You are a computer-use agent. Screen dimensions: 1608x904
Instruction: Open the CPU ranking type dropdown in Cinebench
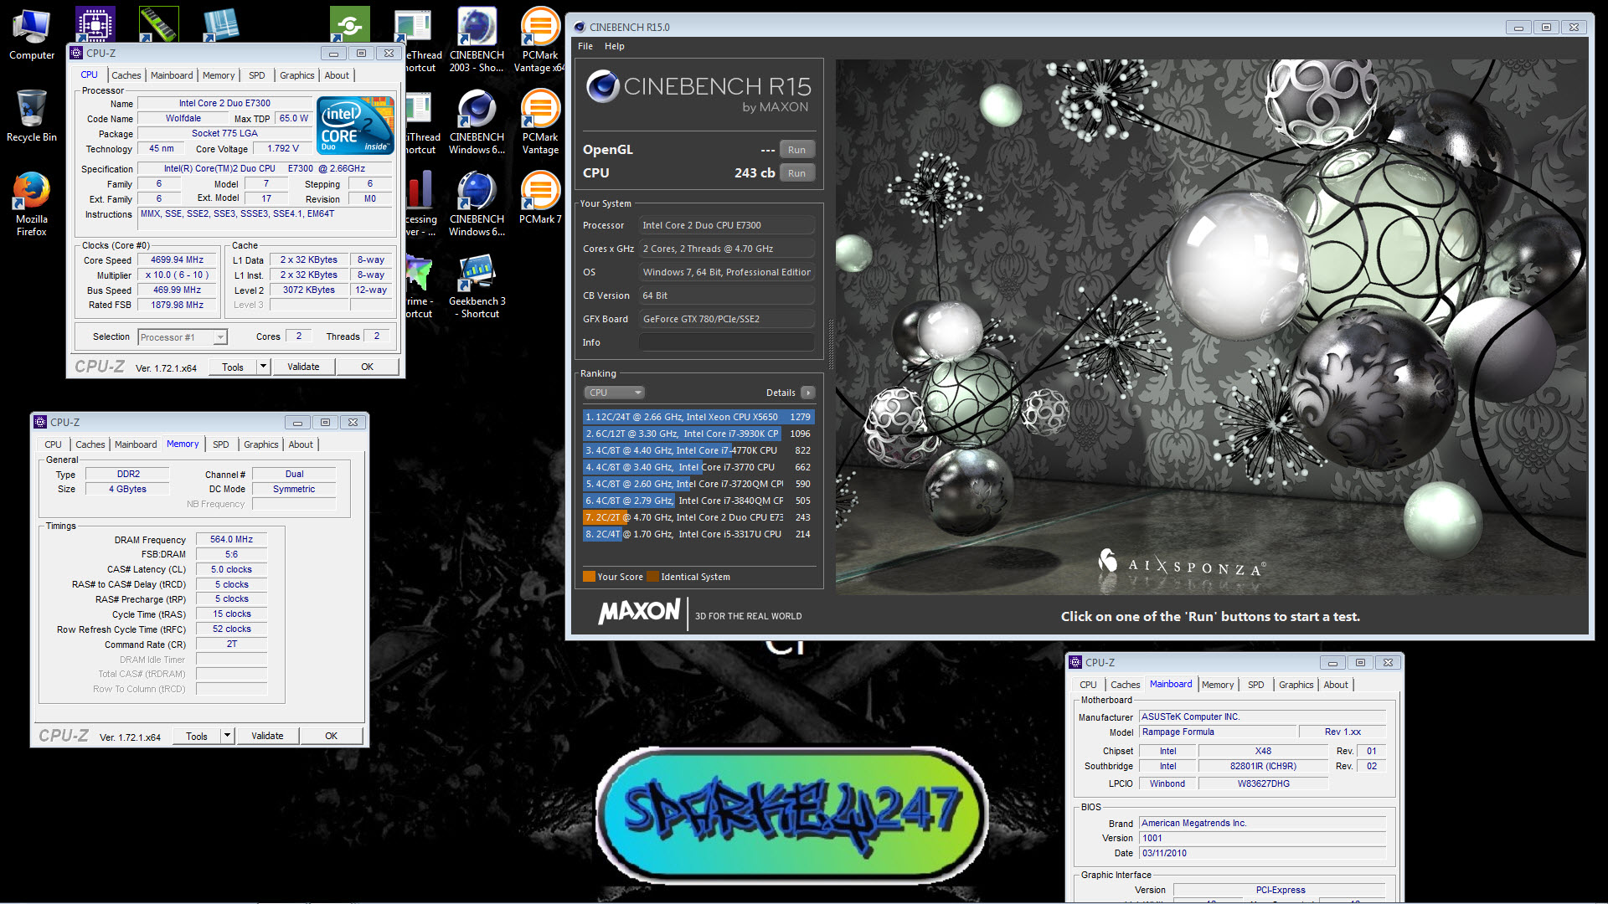[615, 393]
